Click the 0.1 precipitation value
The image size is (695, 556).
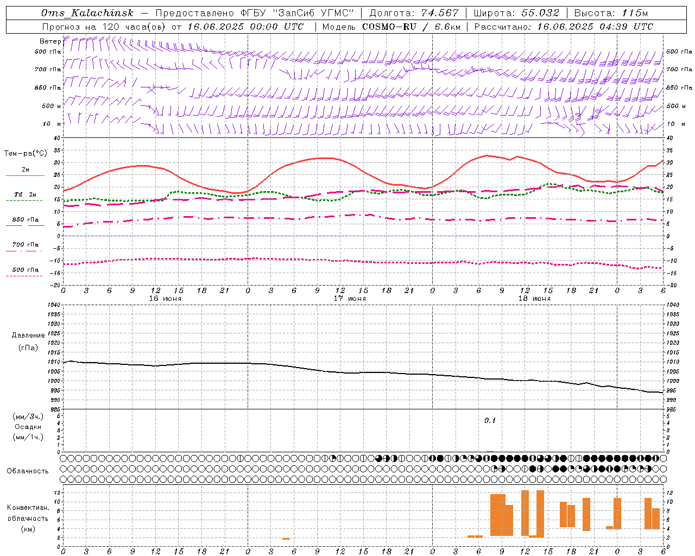tap(490, 421)
